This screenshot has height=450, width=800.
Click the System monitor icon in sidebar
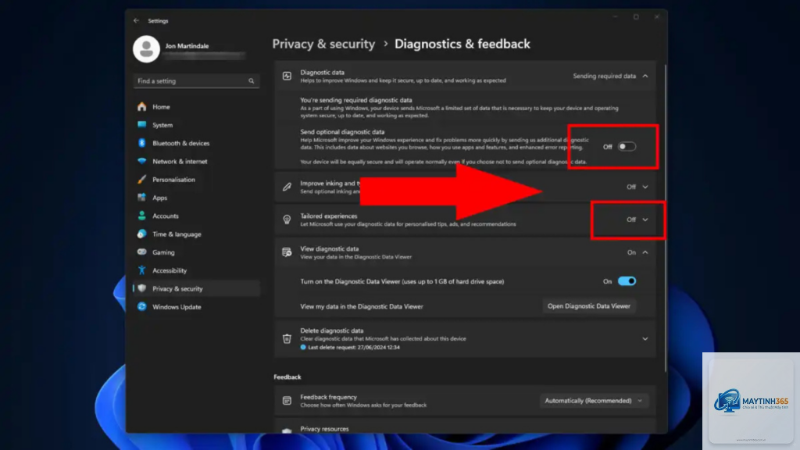coord(142,125)
